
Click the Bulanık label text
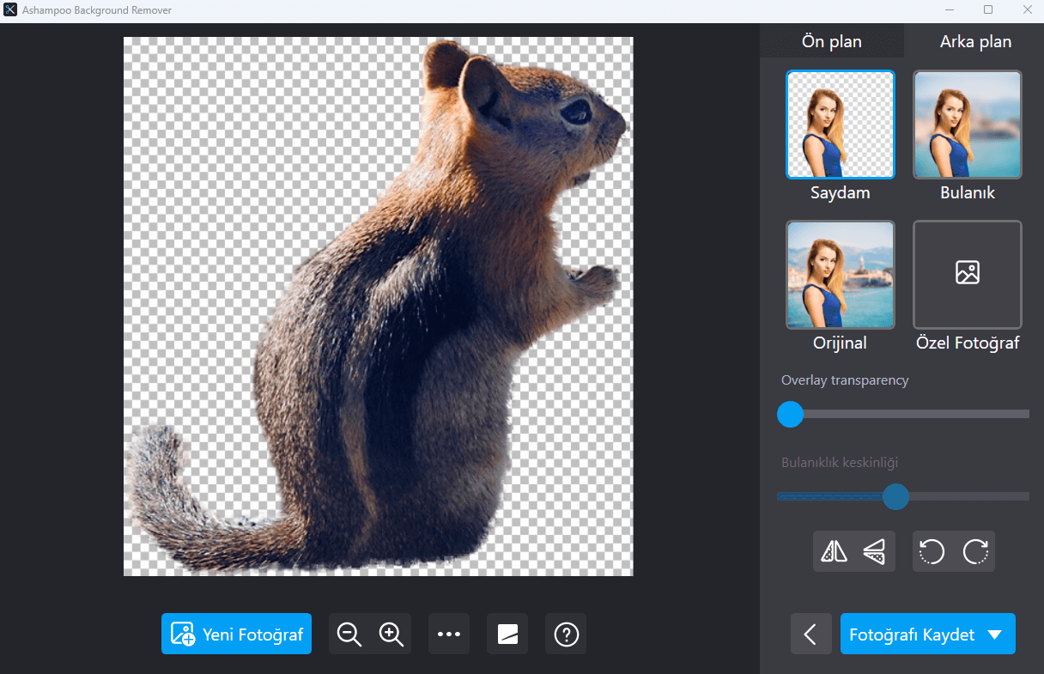[968, 193]
